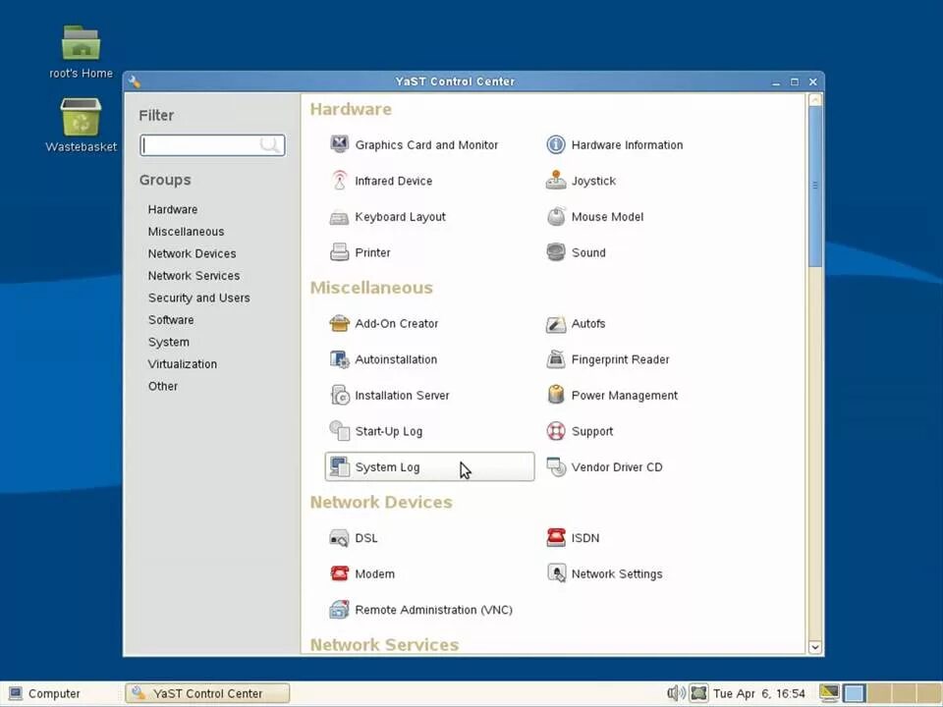Open the ISDN module icon
The height and width of the screenshot is (707, 943).
pos(556,537)
